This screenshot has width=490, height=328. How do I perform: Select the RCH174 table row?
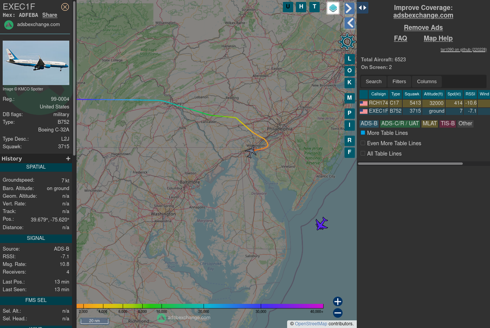[x=425, y=103]
